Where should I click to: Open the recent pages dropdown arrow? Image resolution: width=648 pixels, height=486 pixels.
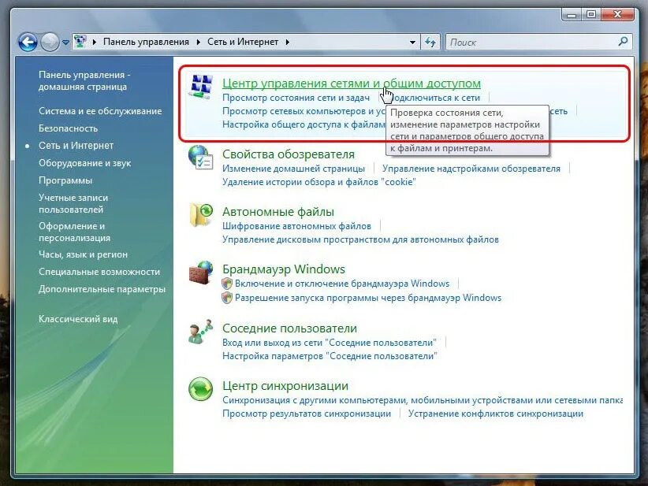tap(65, 43)
